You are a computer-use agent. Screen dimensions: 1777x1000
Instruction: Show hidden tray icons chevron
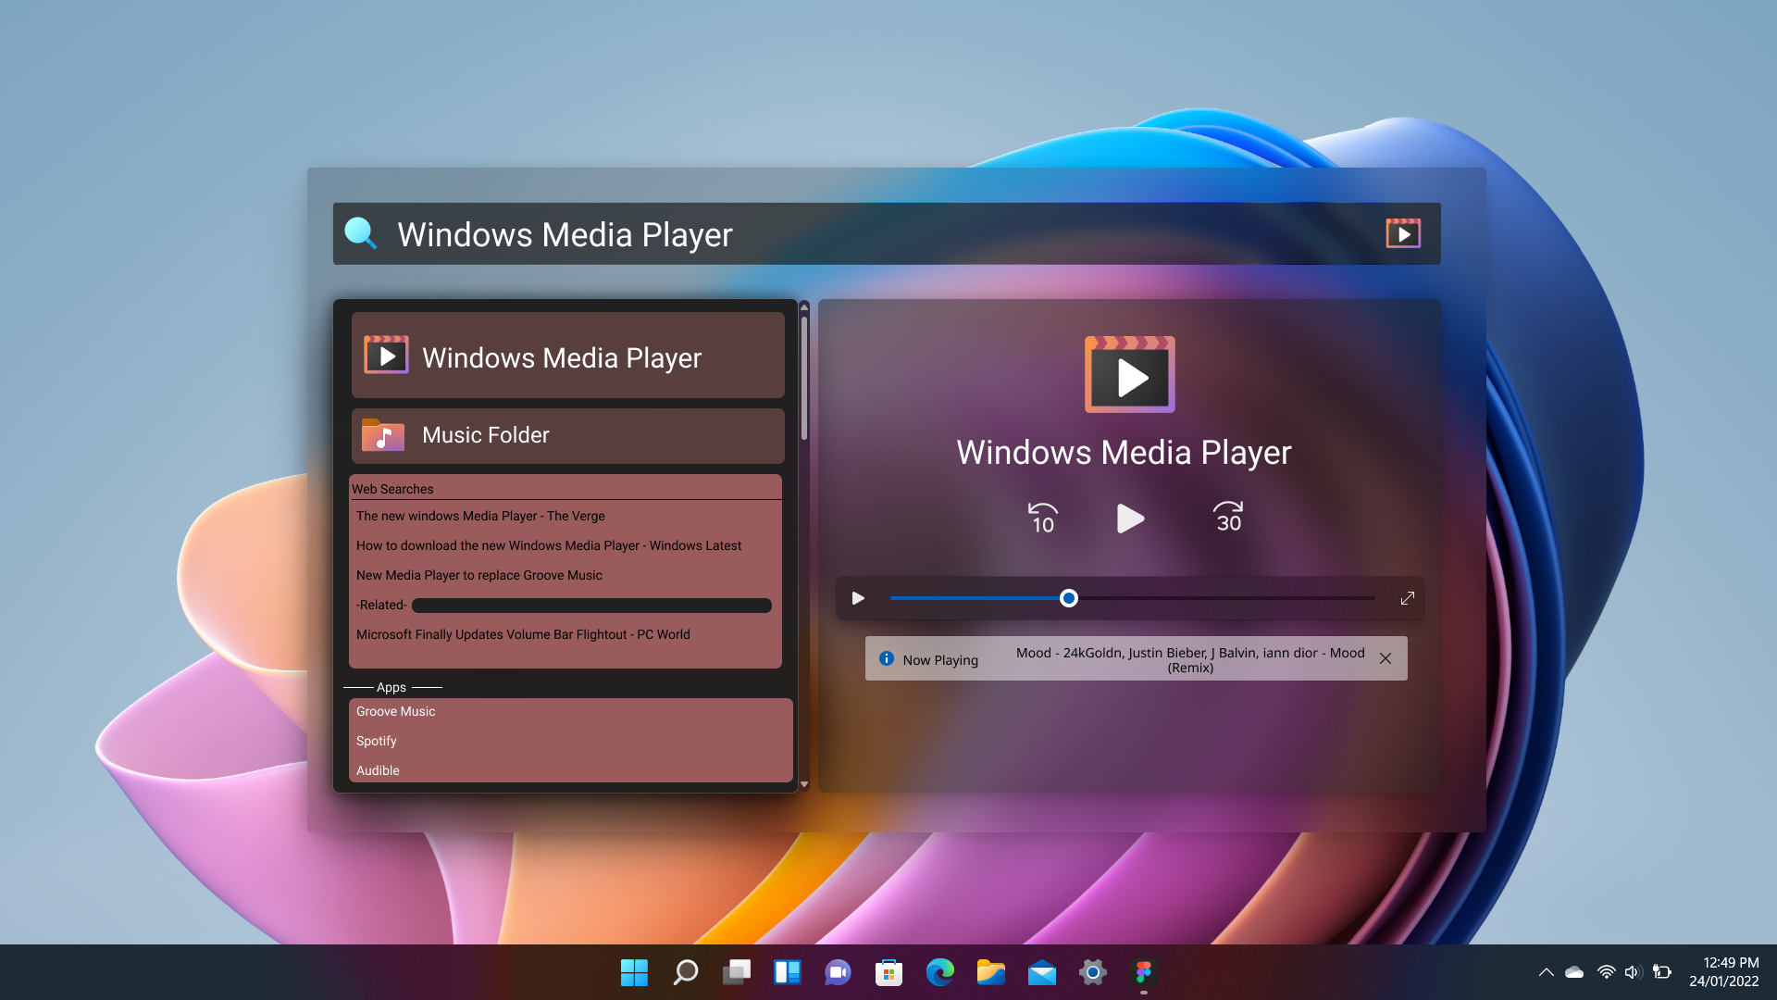[x=1546, y=972]
